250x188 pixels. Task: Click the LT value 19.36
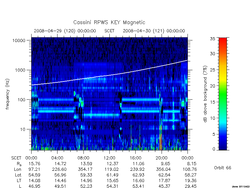coord(191,180)
